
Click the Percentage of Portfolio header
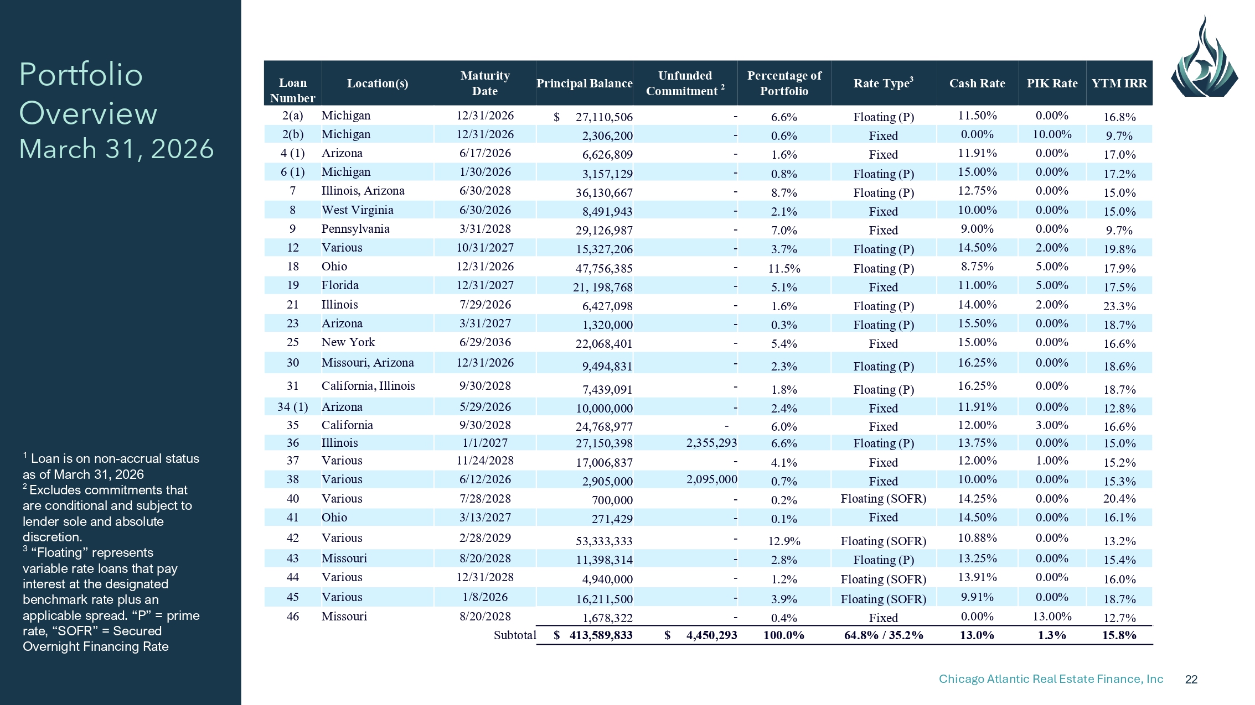click(x=784, y=83)
